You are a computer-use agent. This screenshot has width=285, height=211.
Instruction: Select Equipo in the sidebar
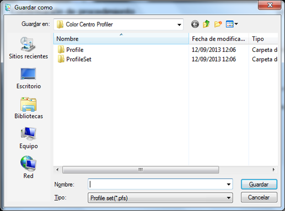point(28,138)
